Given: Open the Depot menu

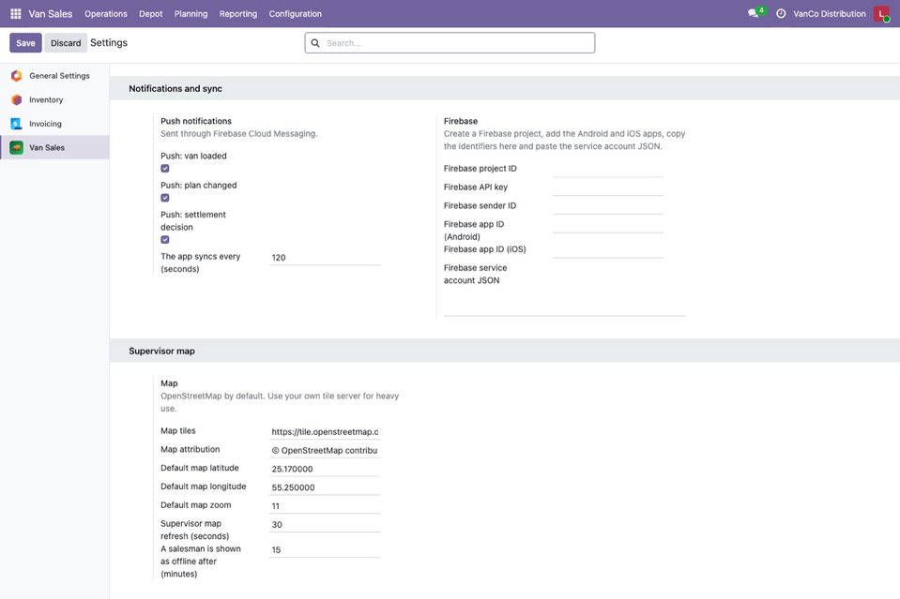Looking at the screenshot, I should tap(150, 14).
